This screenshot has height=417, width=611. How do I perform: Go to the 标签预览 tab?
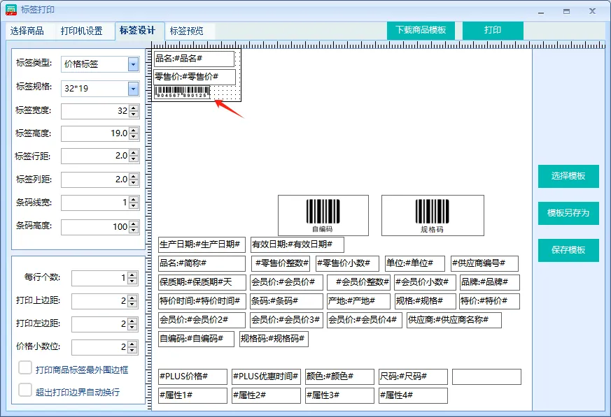pyautogui.click(x=187, y=31)
